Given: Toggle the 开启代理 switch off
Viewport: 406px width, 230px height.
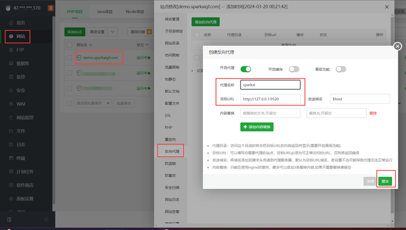Looking at the screenshot, I should pos(246,69).
